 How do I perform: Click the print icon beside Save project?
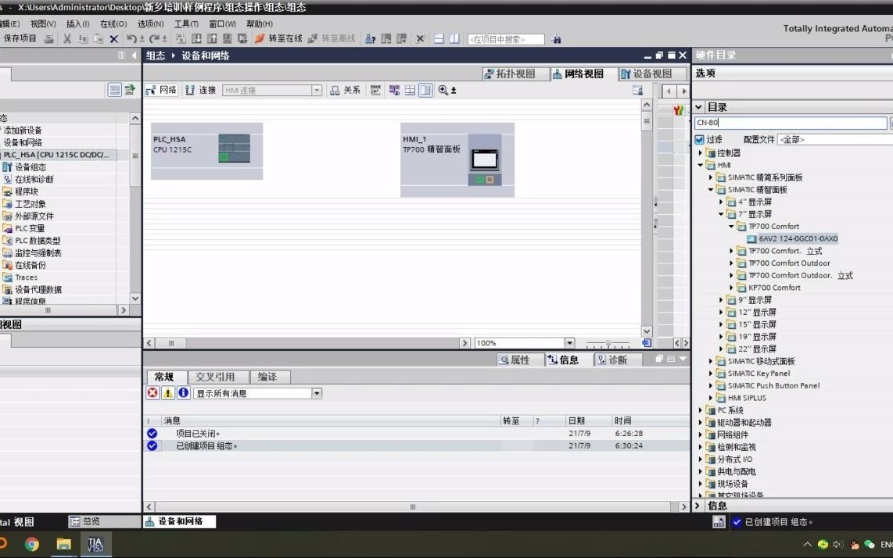(49, 39)
